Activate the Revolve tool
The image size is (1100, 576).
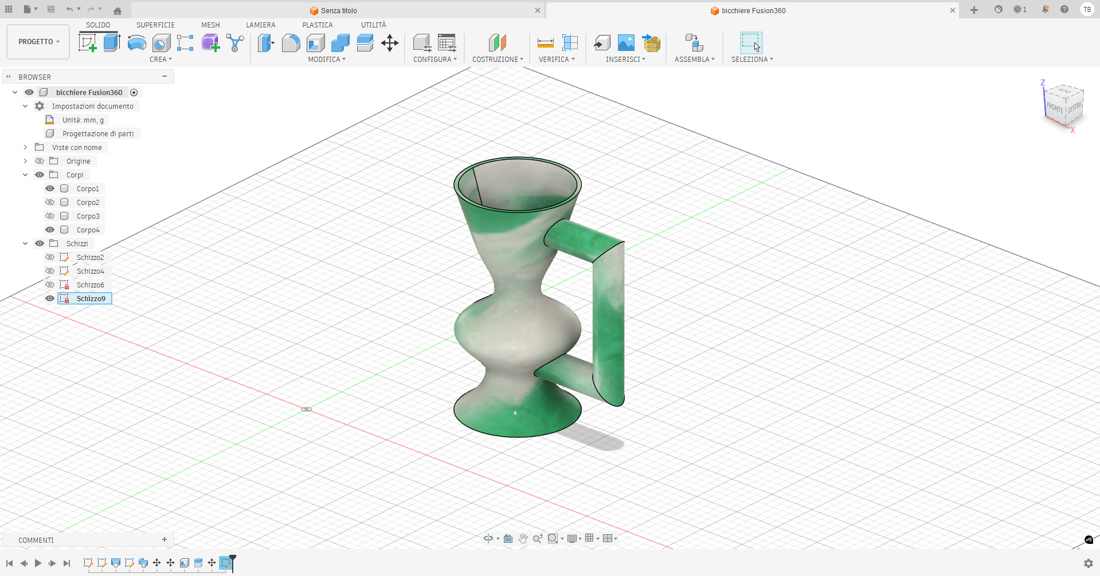[136, 43]
